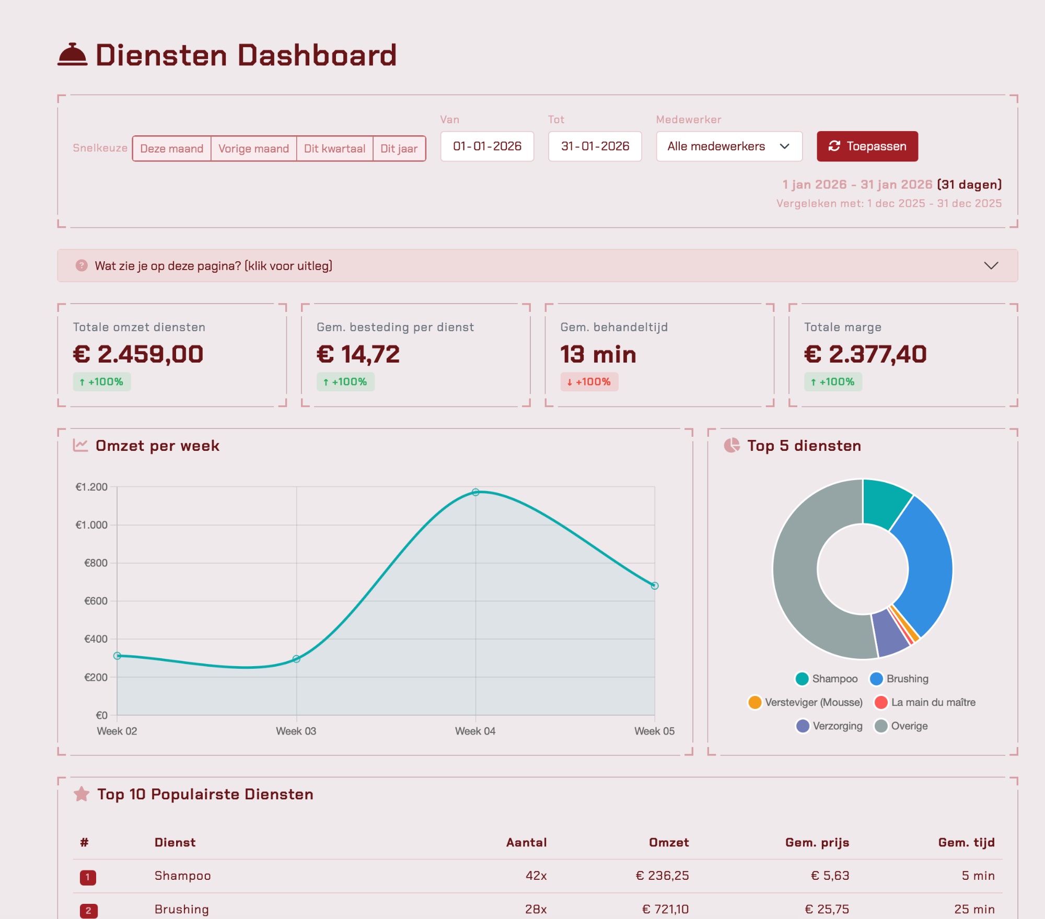This screenshot has width=1045, height=919.
Task: Select "Vorige maand" in Snelkeuze
Action: click(x=254, y=148)
